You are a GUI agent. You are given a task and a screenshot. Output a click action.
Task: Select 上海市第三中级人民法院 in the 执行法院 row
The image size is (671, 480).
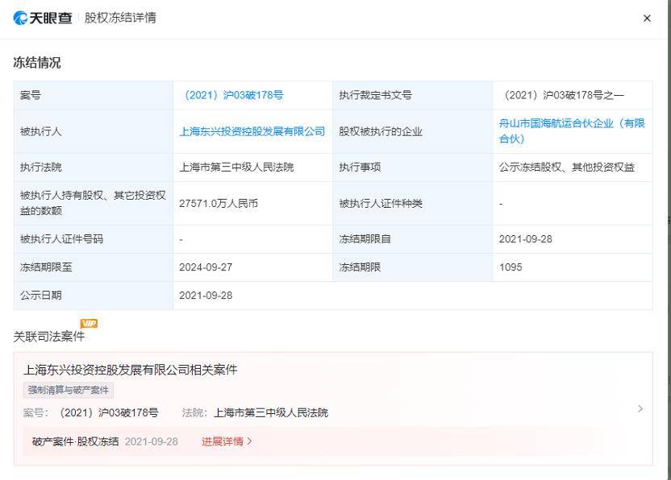pos(236,168)
